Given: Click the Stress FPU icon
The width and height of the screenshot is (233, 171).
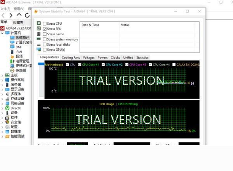Looking at the screenshot, I should pos(38,29).
